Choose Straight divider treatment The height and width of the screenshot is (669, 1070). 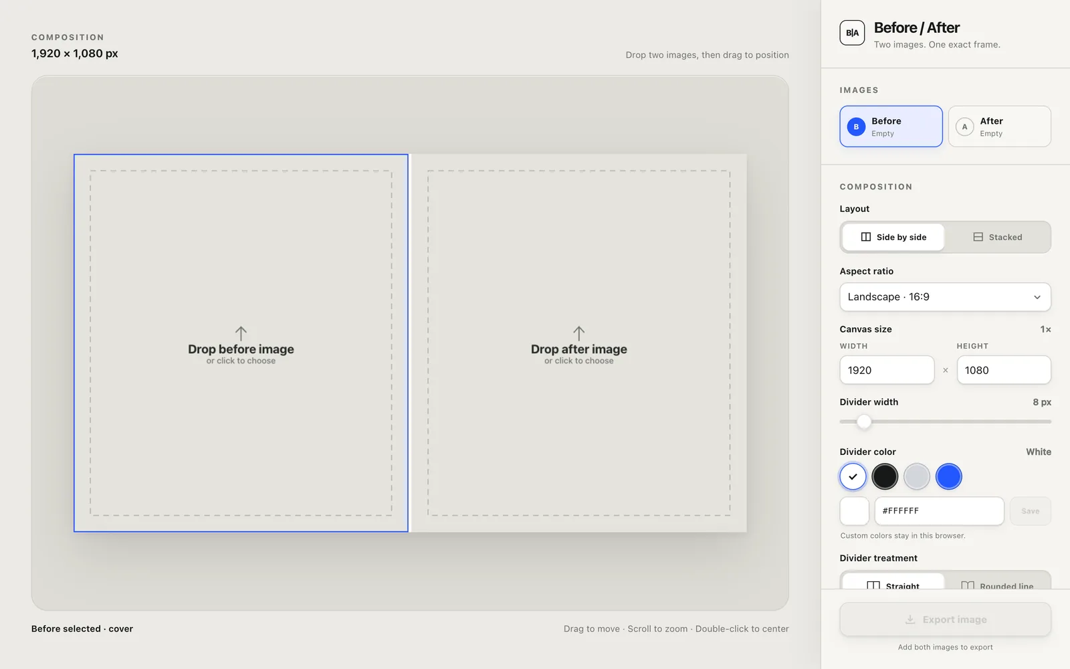coord(893,582)
